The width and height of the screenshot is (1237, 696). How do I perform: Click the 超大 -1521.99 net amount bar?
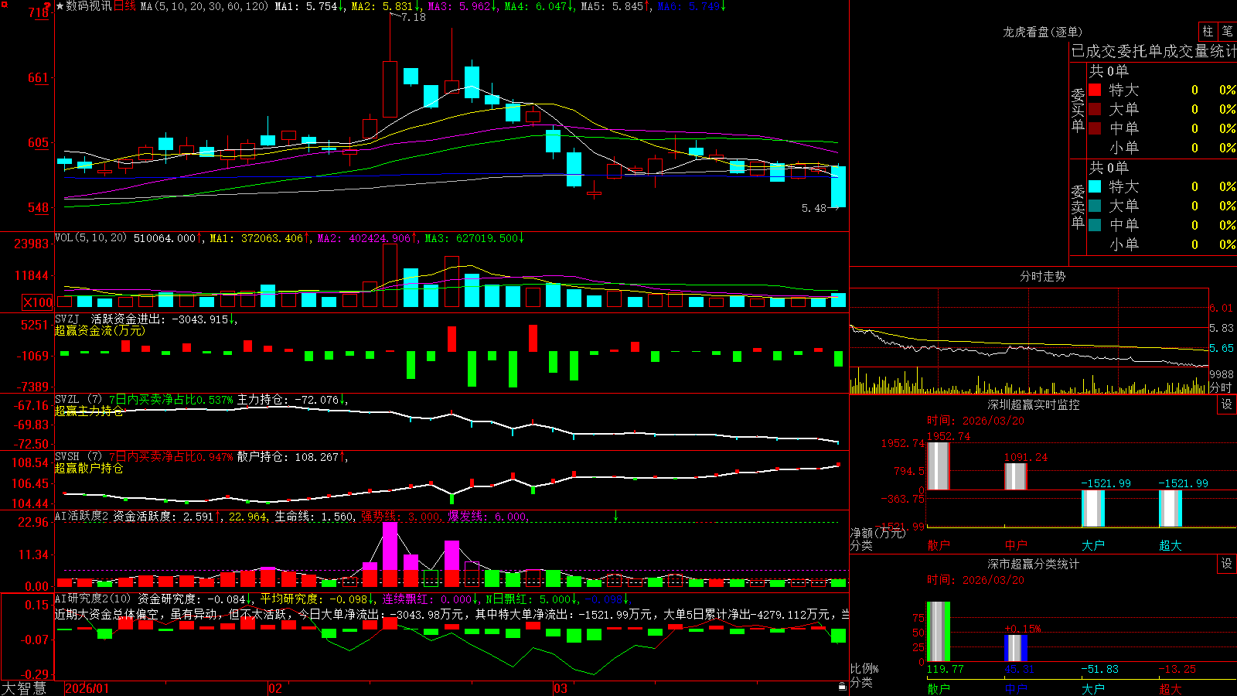[1171, 508]
